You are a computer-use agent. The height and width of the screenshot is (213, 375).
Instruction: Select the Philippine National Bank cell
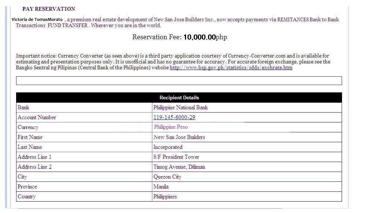point(247,107)
